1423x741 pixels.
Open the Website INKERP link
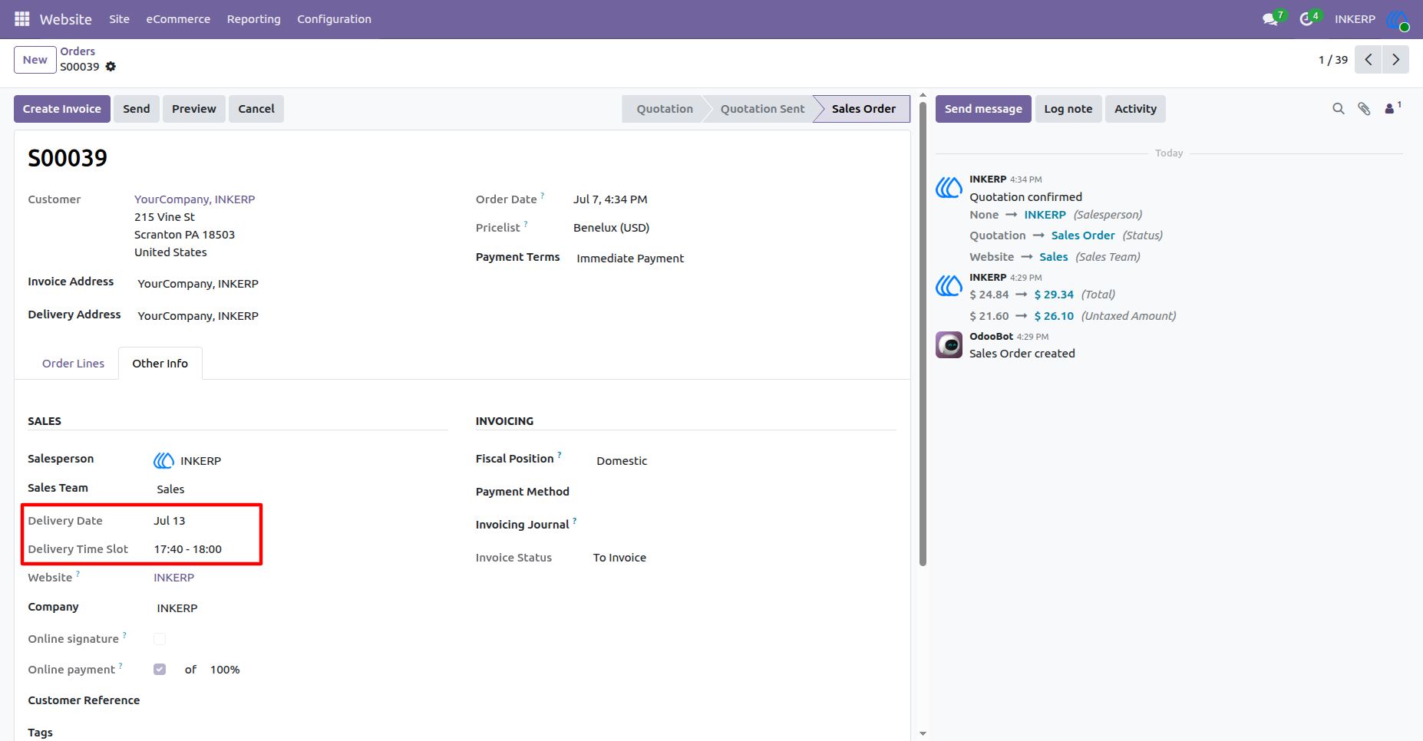173,578
